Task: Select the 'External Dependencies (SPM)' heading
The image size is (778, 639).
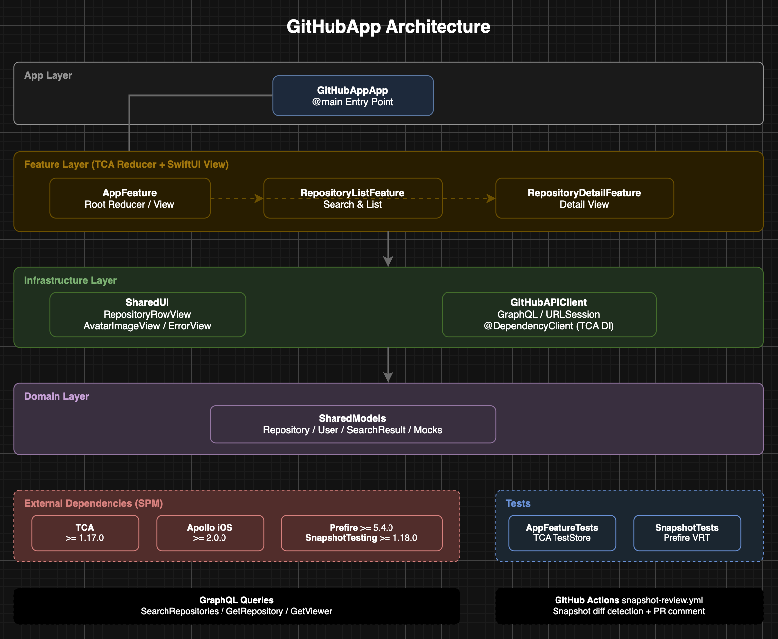Action: 94,503
